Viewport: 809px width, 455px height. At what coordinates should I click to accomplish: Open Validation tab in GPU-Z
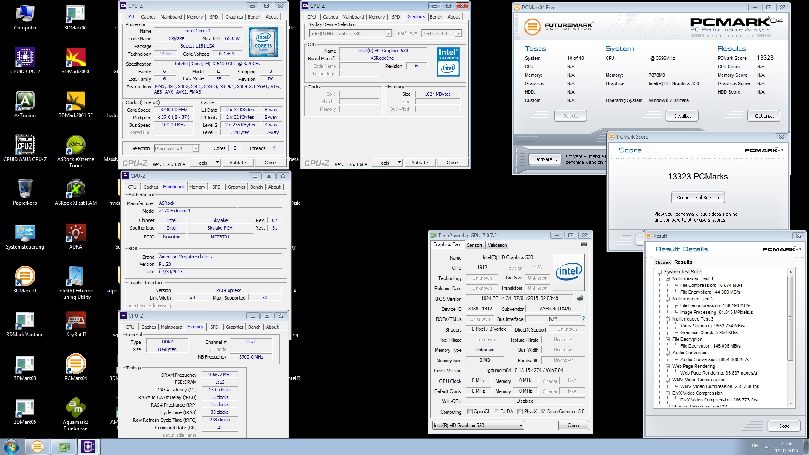tap(497, 245)
